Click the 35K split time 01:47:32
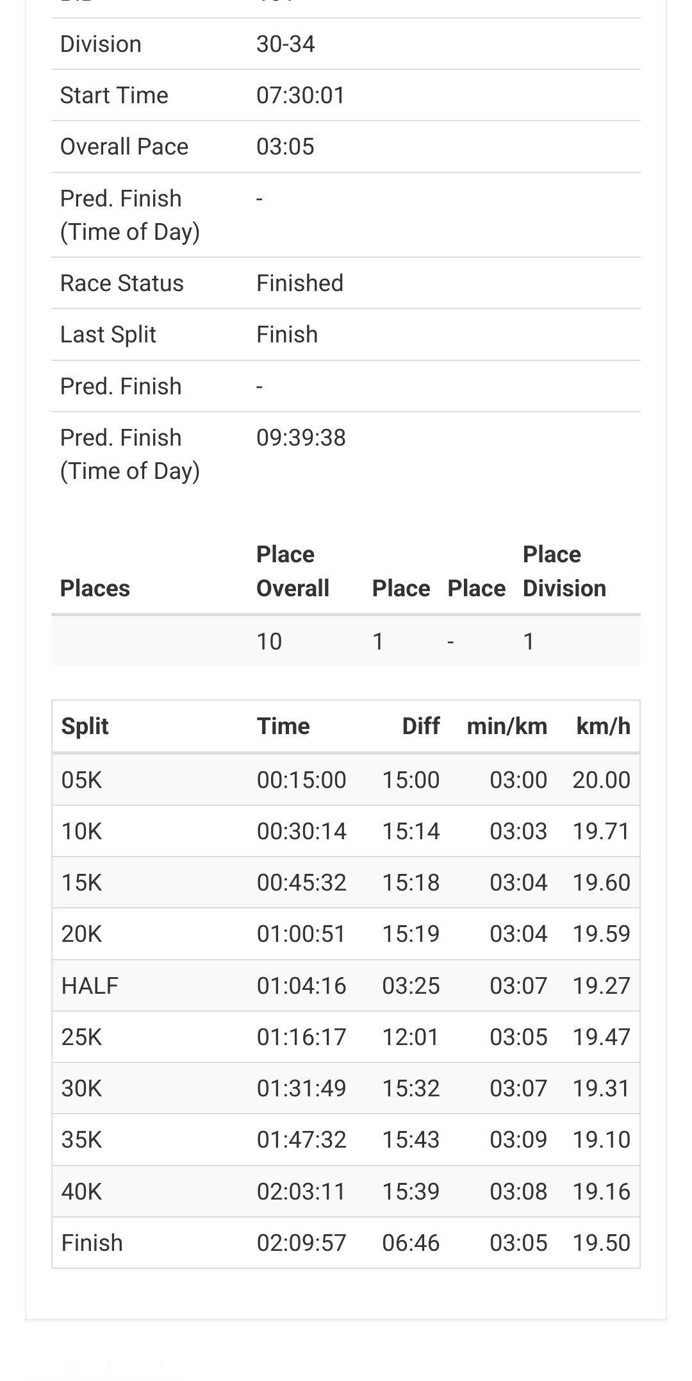Image resolution: width=692 pixels, height=1381 pixels. (x=301, y=1139)
